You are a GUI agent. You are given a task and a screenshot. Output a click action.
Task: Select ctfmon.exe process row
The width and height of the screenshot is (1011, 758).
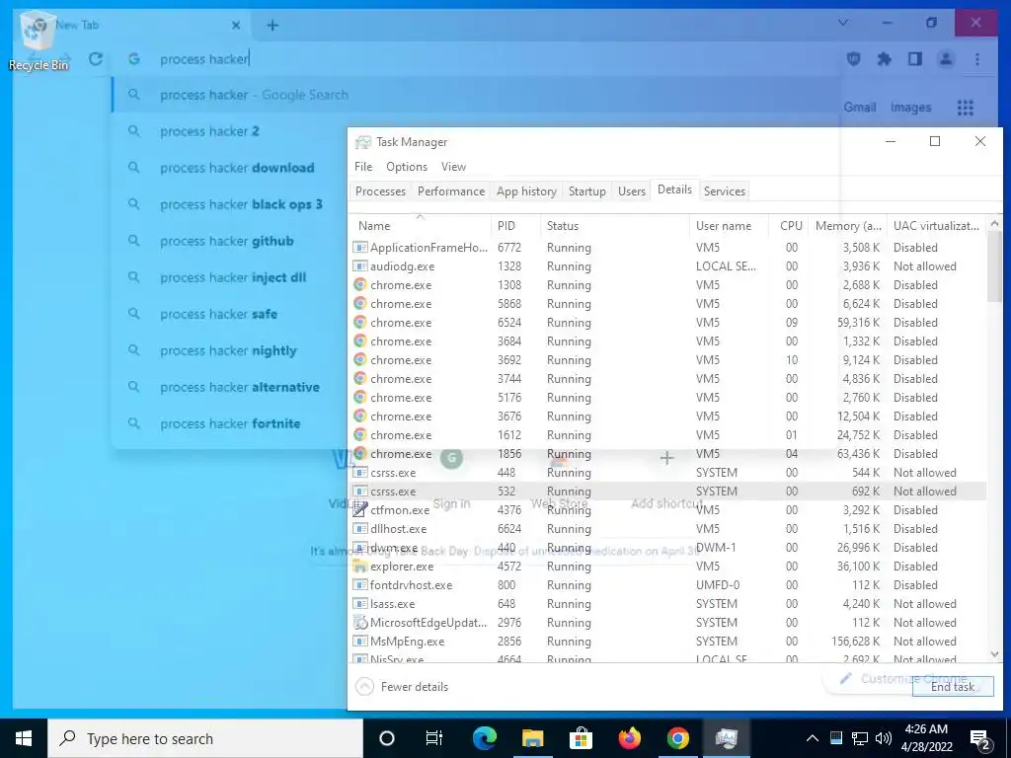(x=667, y=510)
